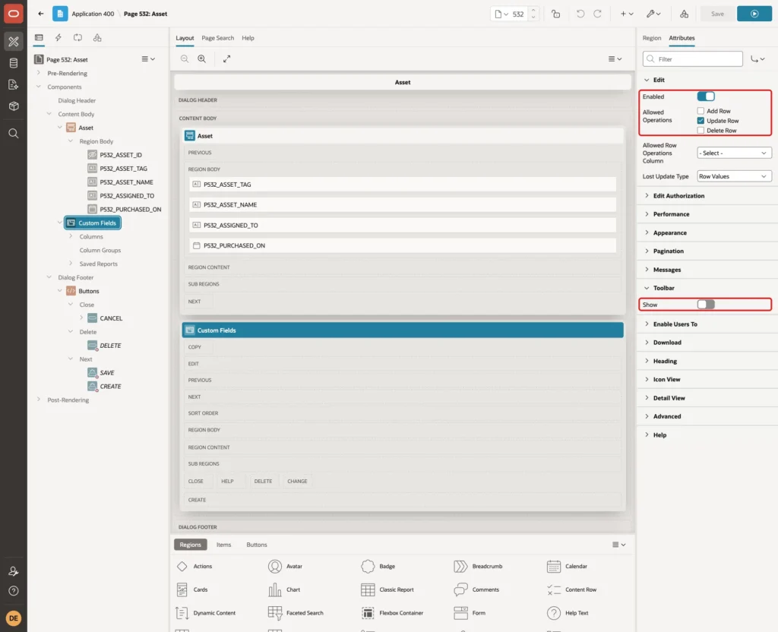
Task: Switch to the Processing tab icon
Action: tap(78, 38)
